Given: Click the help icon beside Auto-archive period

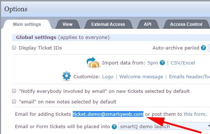Looking at the screenshot, I should pos(203,48).
